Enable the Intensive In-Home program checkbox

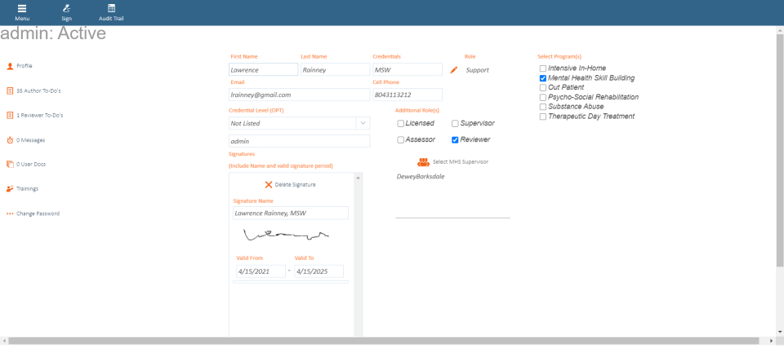pos(543,68)
